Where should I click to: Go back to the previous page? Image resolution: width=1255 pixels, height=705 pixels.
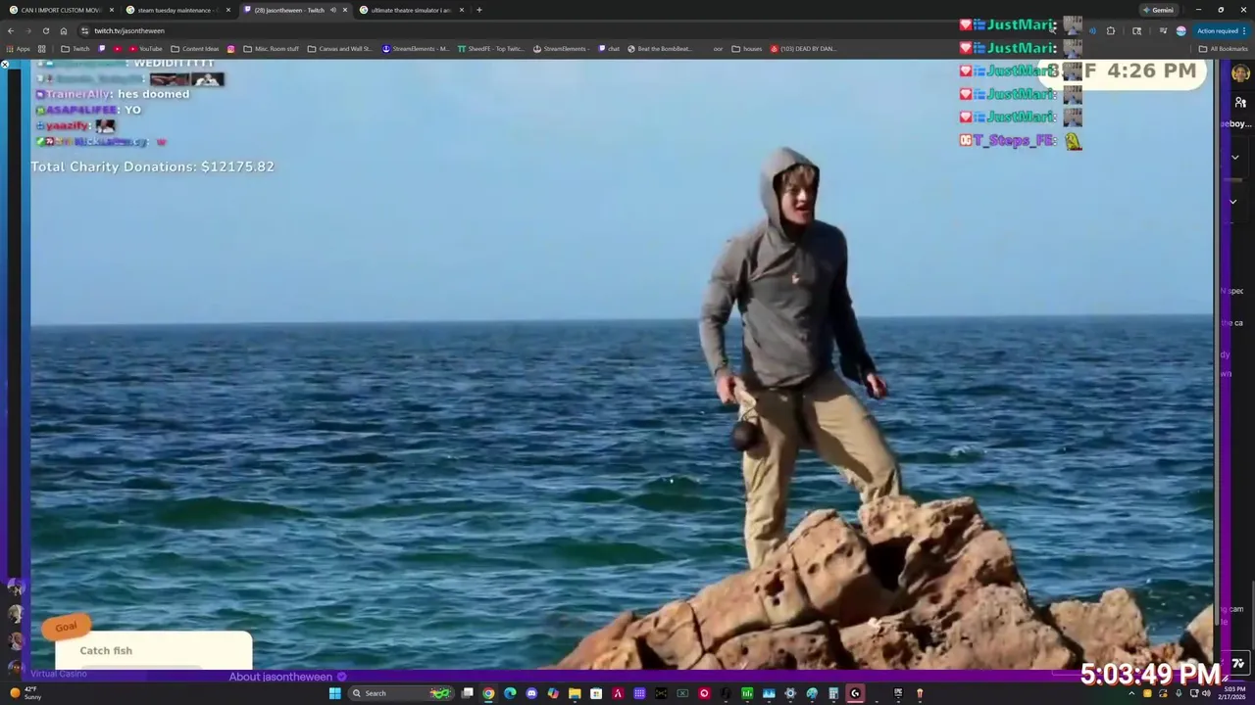point(11,30)
